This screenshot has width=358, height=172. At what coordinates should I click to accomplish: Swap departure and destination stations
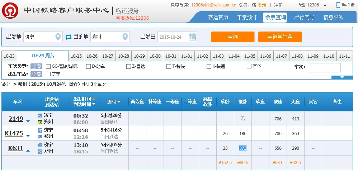68,37
